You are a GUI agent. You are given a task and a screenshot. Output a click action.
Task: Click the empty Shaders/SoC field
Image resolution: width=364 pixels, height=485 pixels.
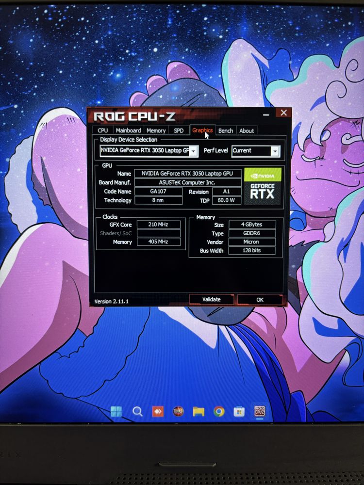pyautogui.click(x=159, y=233)
